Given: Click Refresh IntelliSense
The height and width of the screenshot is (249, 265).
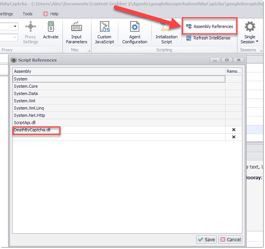Looking at the screenshot, I should pos(208,38).
